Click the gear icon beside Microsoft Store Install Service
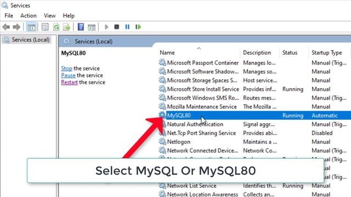Viewport: 351px width, 197px height. (x=162, y=89)
